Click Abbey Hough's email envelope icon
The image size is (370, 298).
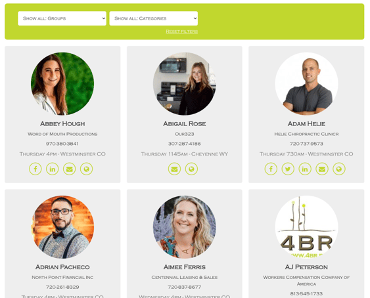pyautogui.click(x=70, y=169)
